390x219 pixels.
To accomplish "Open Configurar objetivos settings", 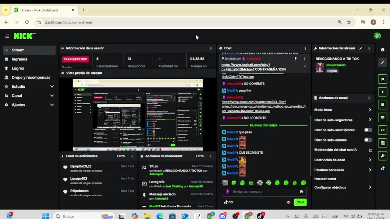I will click(x=342, y=187).
